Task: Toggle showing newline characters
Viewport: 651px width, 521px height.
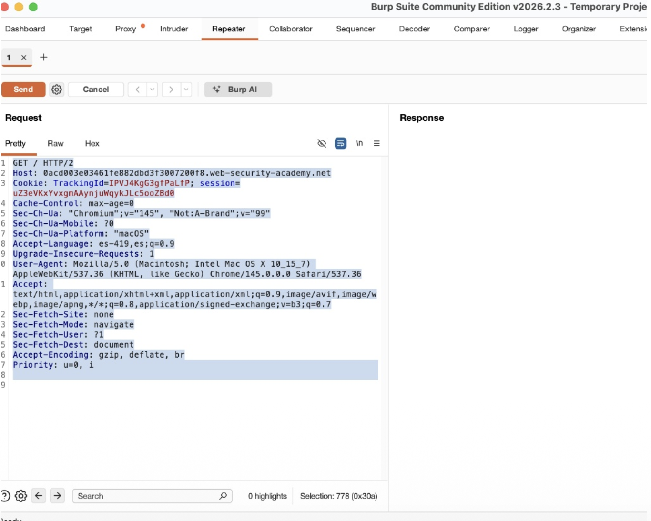Action: [x=359, y=143]
